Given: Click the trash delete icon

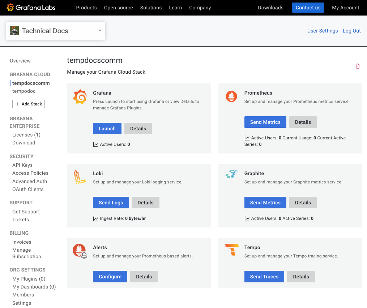Looking at the screenshot, I should [357, 66].
